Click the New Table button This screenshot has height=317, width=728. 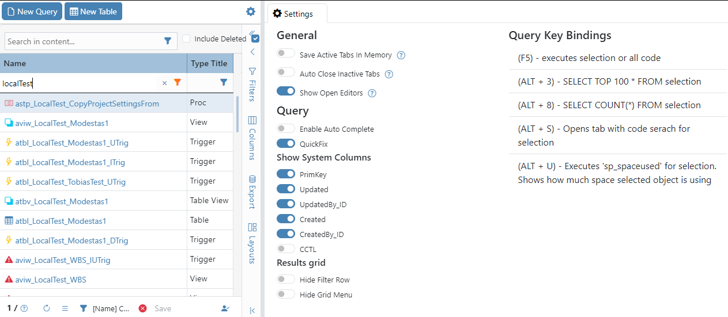click(93, 11)
